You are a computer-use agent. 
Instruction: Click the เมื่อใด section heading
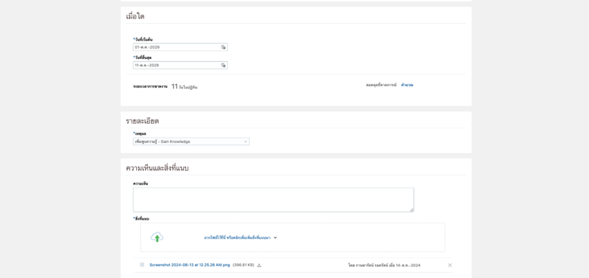pyautogui.click(x=135, y=16)
